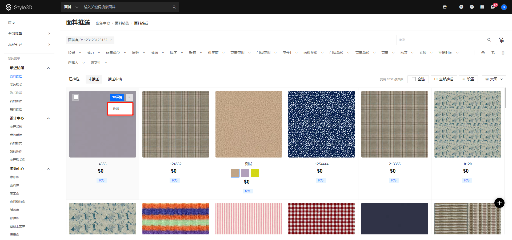Viewport: 512px width, 240px height.
Task: Open the 面料 category dropdown in top bar
Action: click(71, 7)
